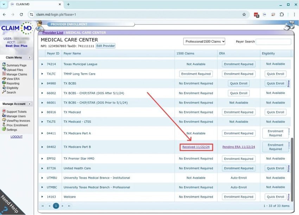
Task: Open the Summary Page icon in Claim Menu
Action: coord(4,65)
